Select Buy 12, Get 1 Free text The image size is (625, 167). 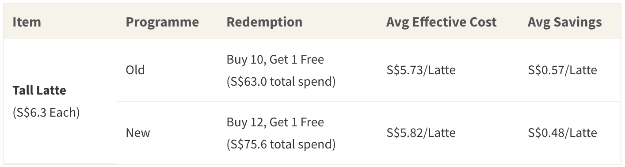[275, 122]
